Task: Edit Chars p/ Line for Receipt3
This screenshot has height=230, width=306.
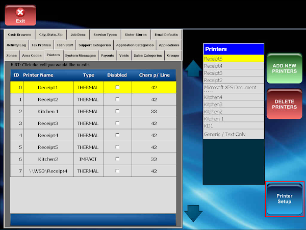Action: 154,123
